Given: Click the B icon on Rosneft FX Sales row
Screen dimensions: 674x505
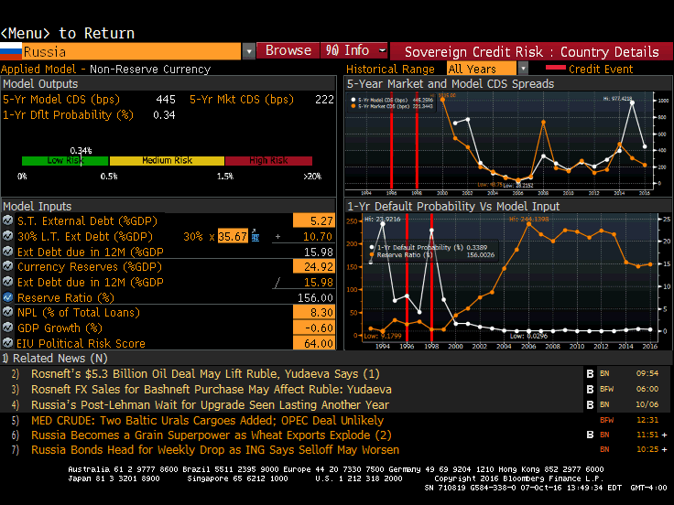Looking at the screenshot, I should (x=590, y=390).
